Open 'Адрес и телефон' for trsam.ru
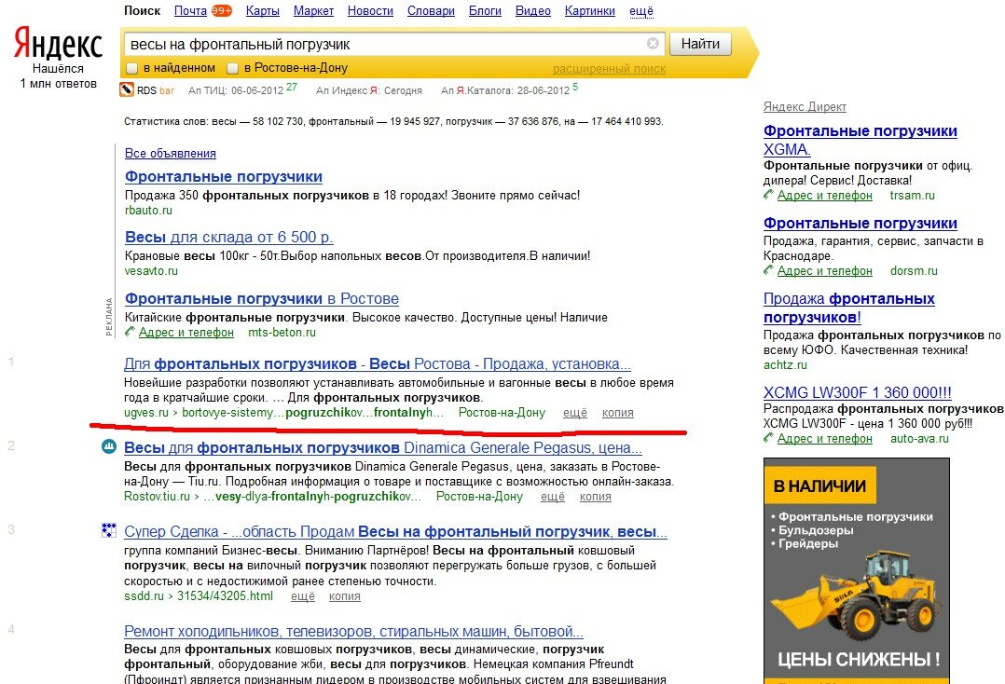The height and width of the screenshot is (684, 1005). tap(825, 196)
